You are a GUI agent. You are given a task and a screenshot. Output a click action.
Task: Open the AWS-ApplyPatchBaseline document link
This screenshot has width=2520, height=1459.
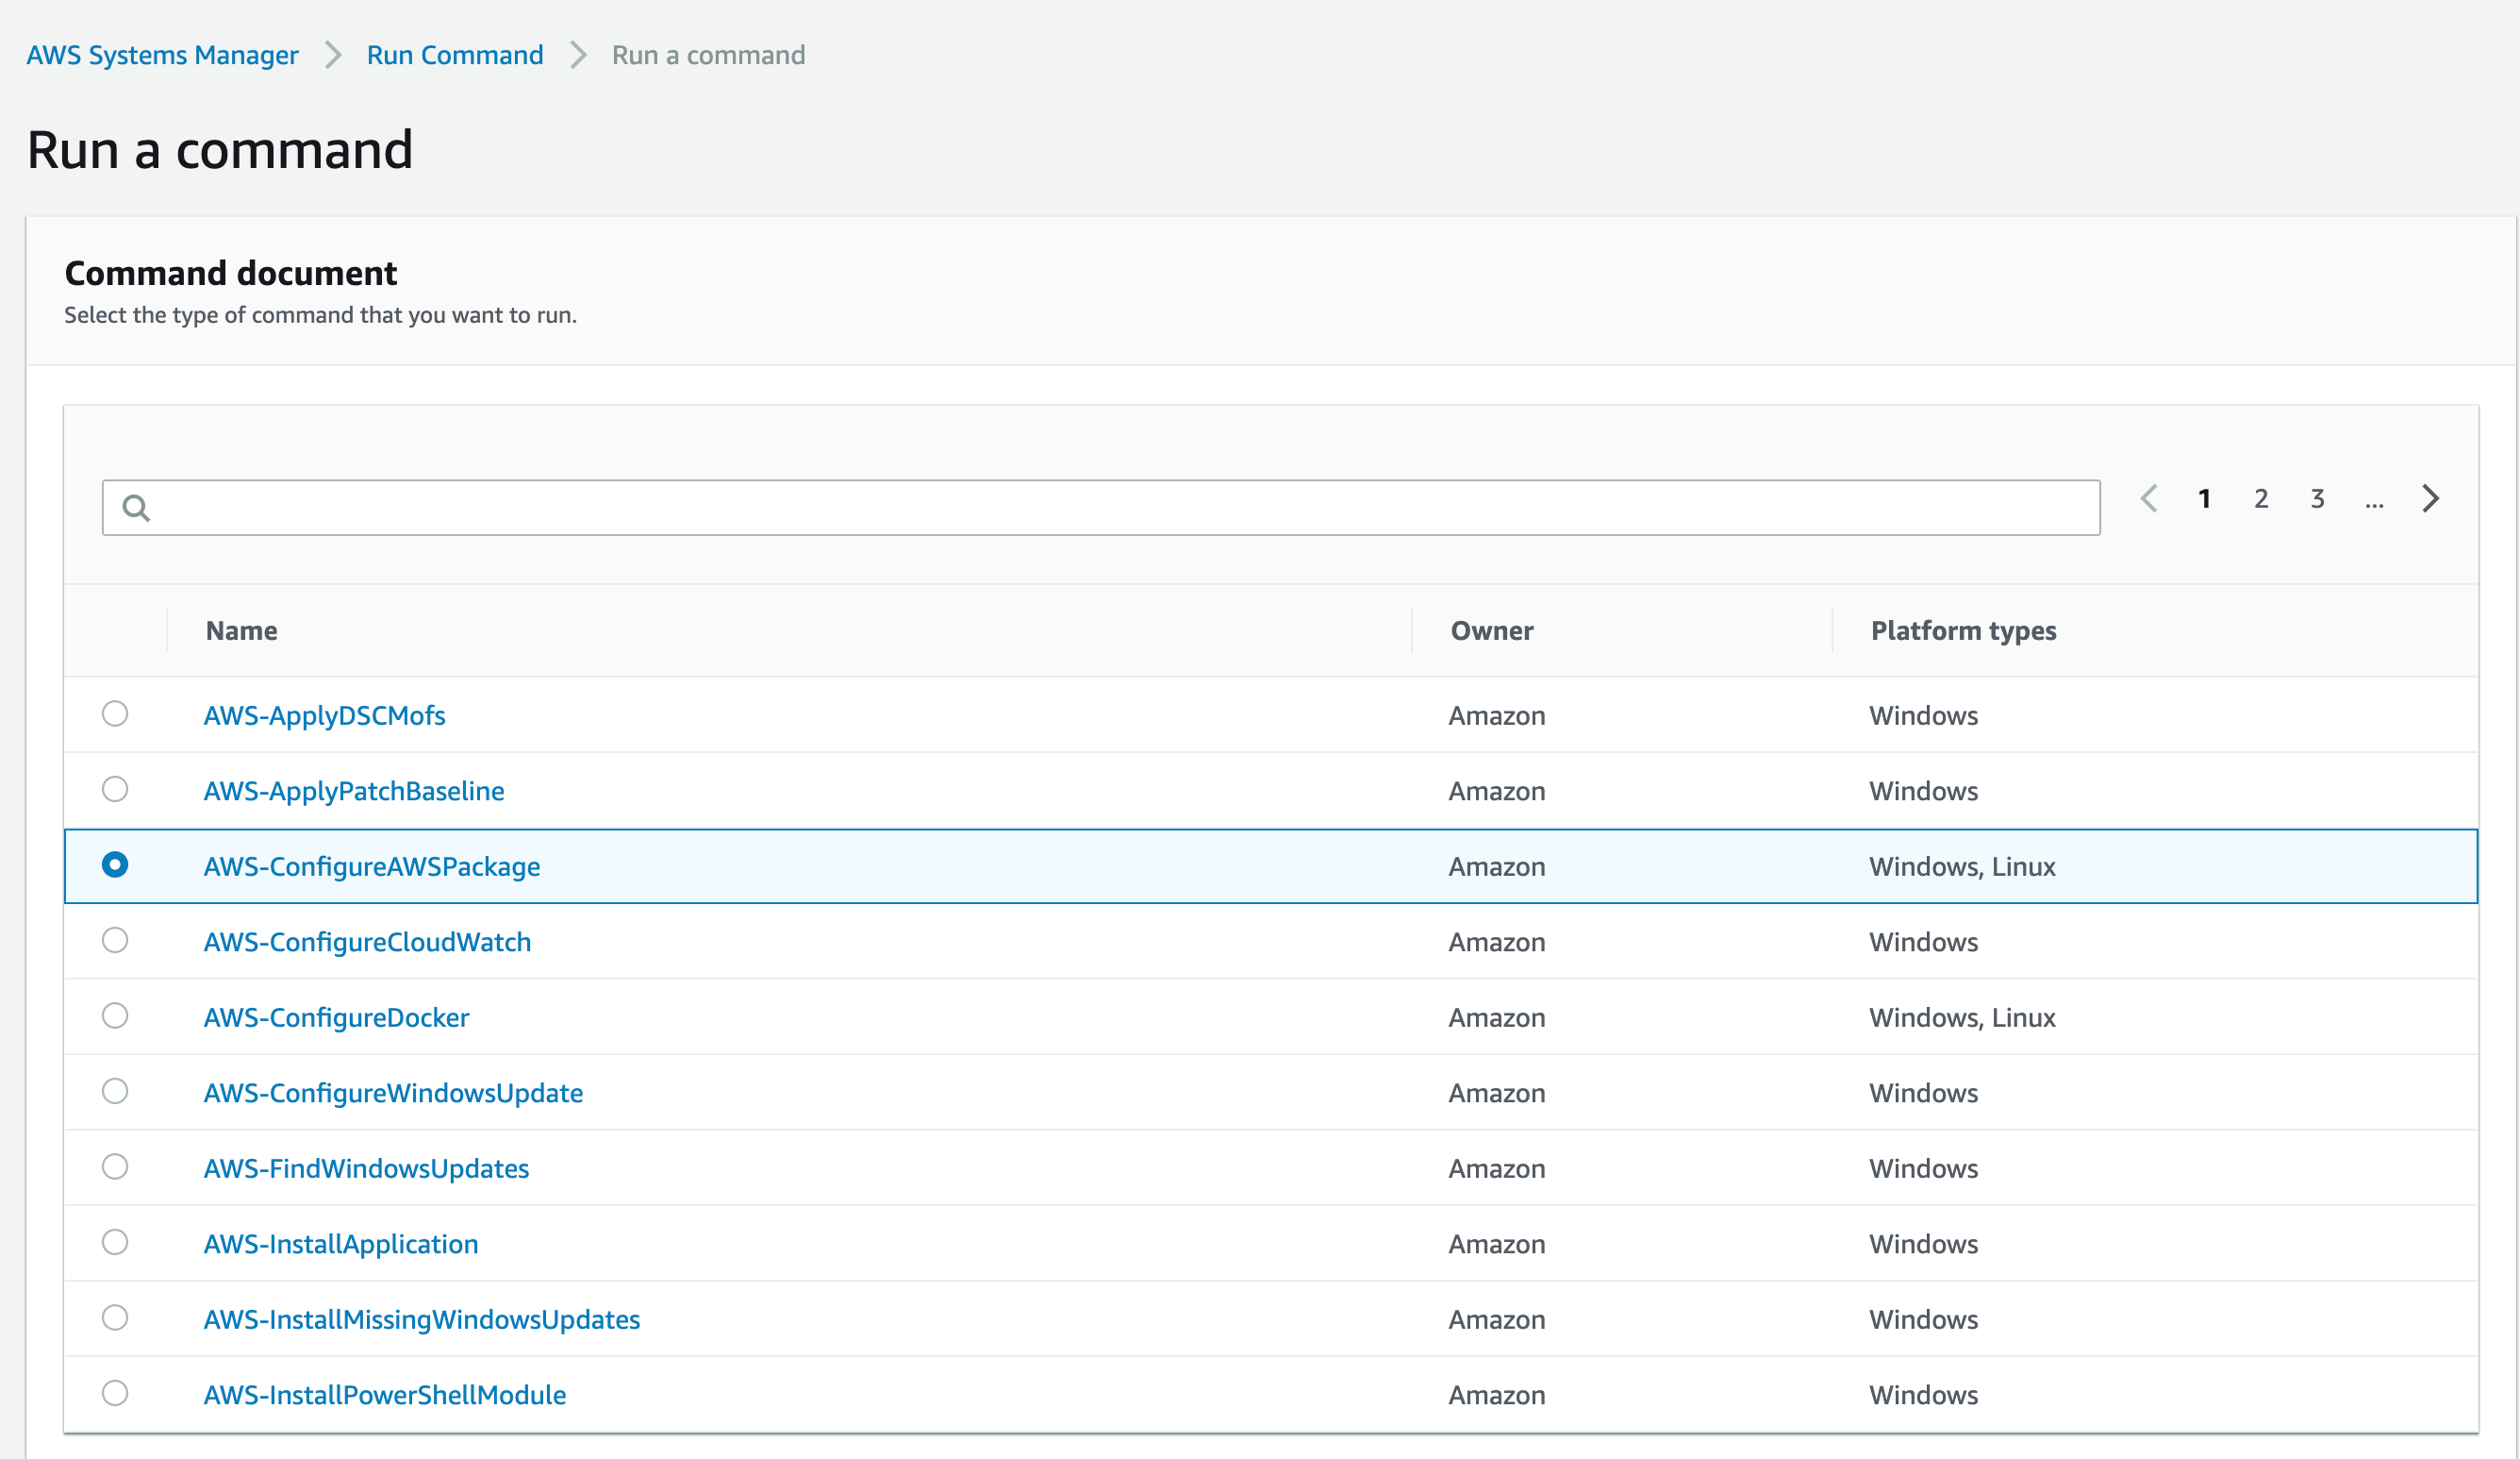click(x=354, y=791)
